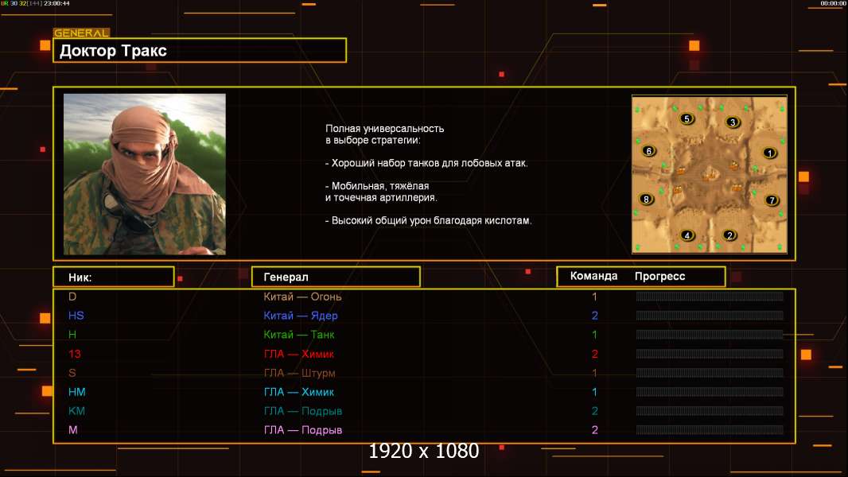The height and width of the screenshot is (477, 848).
Task: Click the 'Прогресс' column header
Action: (x=659, y=276)
